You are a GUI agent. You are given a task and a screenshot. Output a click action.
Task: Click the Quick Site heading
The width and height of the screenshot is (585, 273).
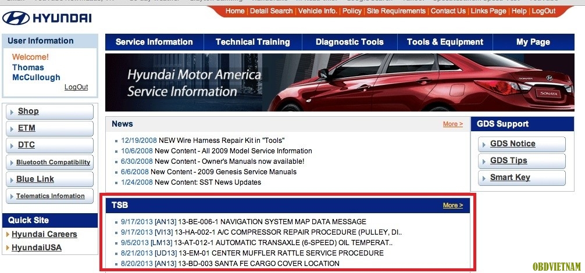point(28,220)
